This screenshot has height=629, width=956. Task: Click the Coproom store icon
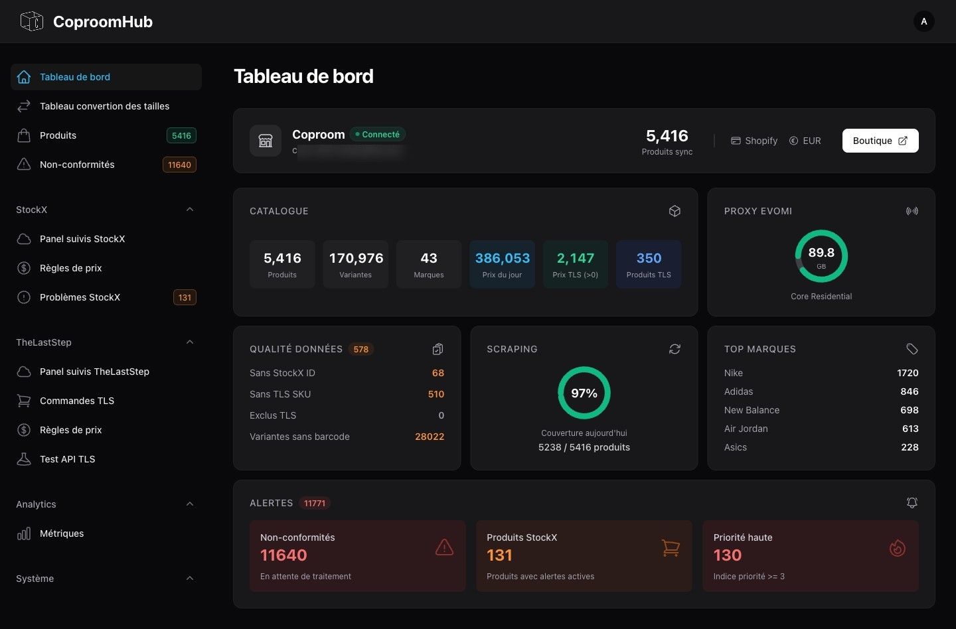pos(266,141)
